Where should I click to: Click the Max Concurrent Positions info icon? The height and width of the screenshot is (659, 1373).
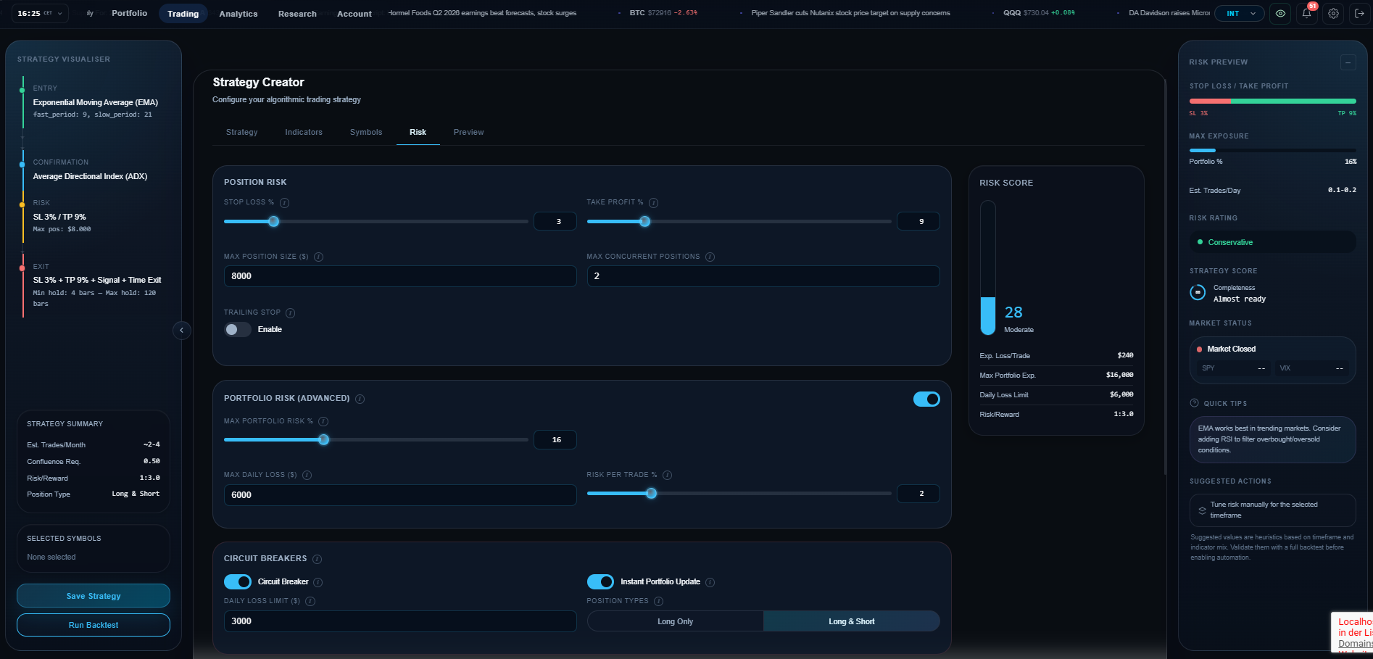[x=710, y=257]
